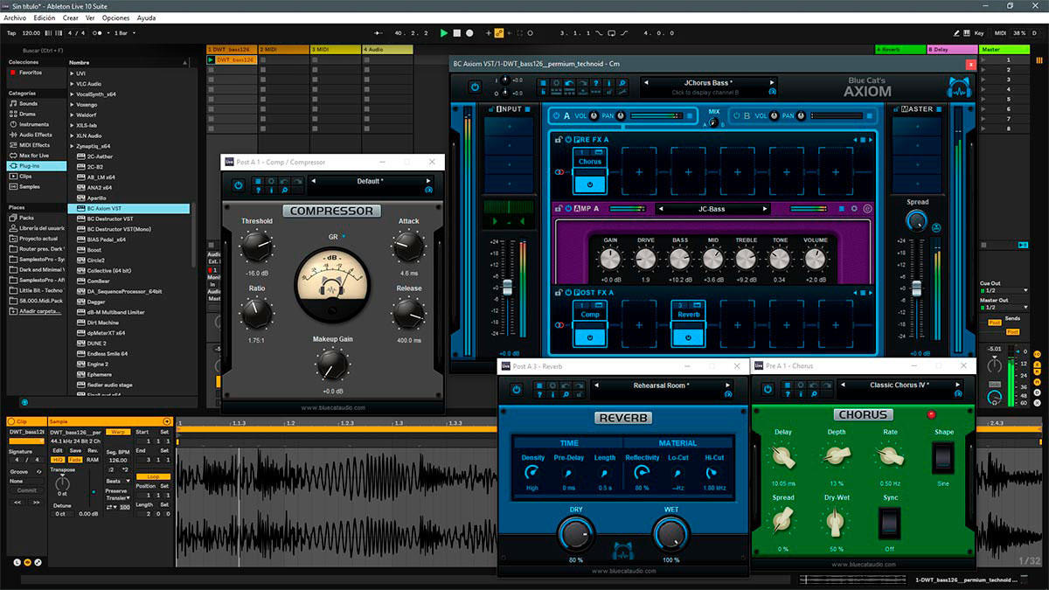Click the Tap tempo button

point(11,33)
